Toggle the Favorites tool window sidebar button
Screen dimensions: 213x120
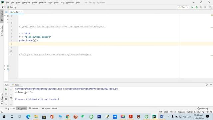[x=2, y=99]
